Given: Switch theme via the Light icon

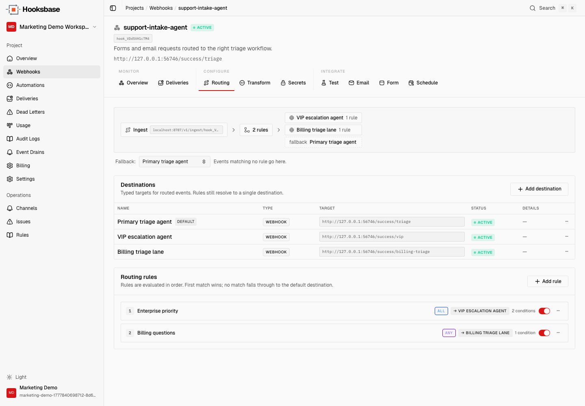Looking at the screenshot, I should 9,377.
